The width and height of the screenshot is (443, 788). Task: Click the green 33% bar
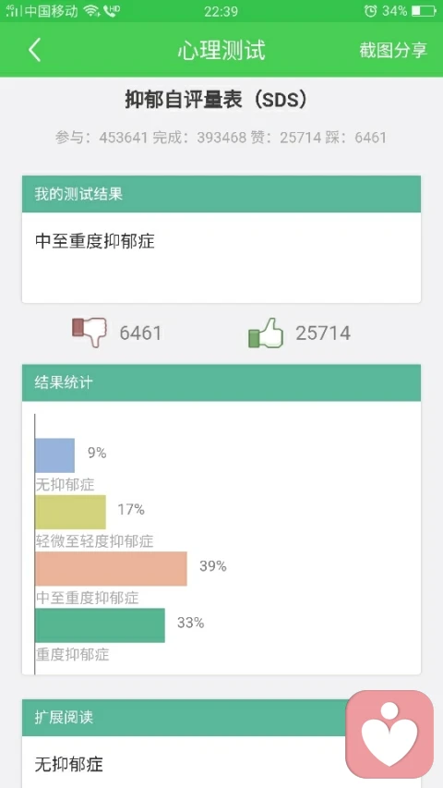point(100,625)
